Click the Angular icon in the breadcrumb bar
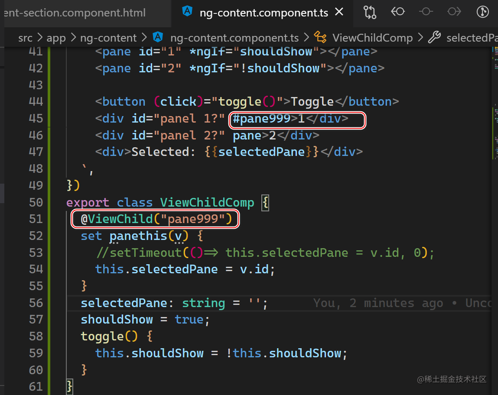The width and height of the screenshot is (498, 395). pyautogui.click(x=158, y=37)
